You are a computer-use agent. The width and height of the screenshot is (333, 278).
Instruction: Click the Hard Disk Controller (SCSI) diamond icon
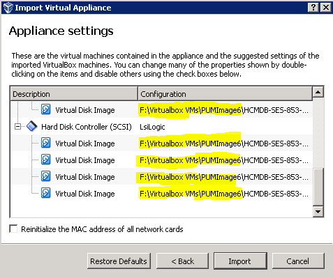[x=31, y=127]
